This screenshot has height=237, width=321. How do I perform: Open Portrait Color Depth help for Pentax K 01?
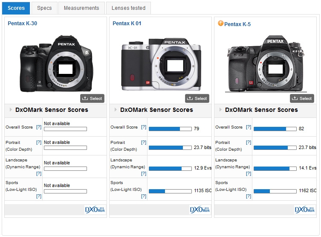[x=144, y=142]
